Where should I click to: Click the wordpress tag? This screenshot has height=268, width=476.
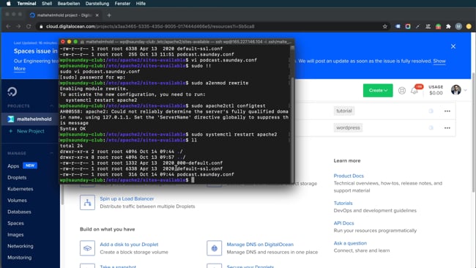(348, 128)
